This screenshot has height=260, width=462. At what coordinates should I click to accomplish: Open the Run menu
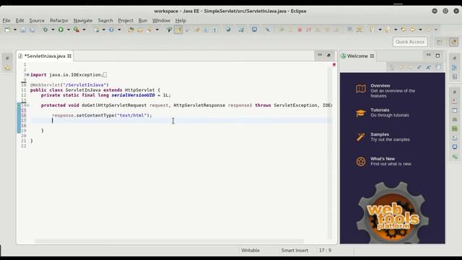[x=143, y=21]
